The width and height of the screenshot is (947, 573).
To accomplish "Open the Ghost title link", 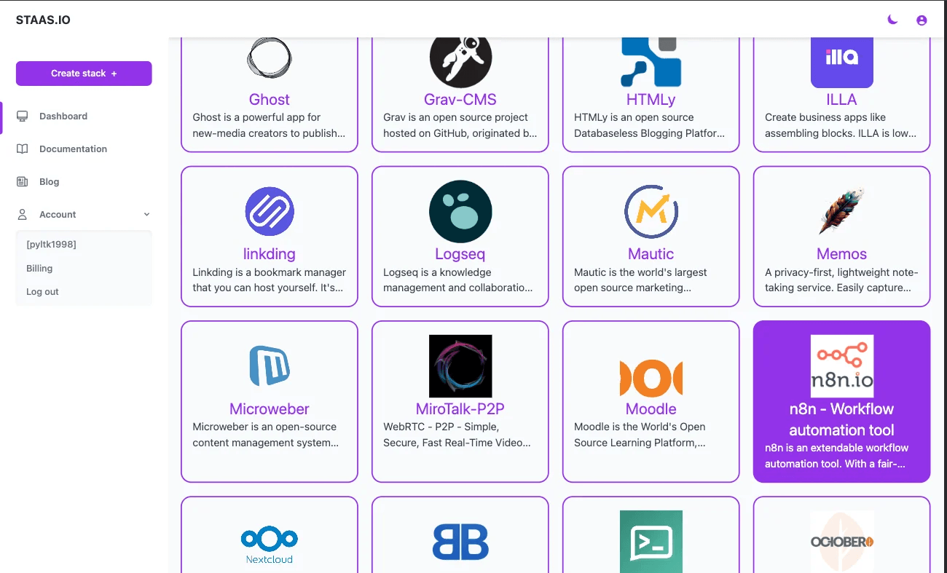I will coord(270,100).
